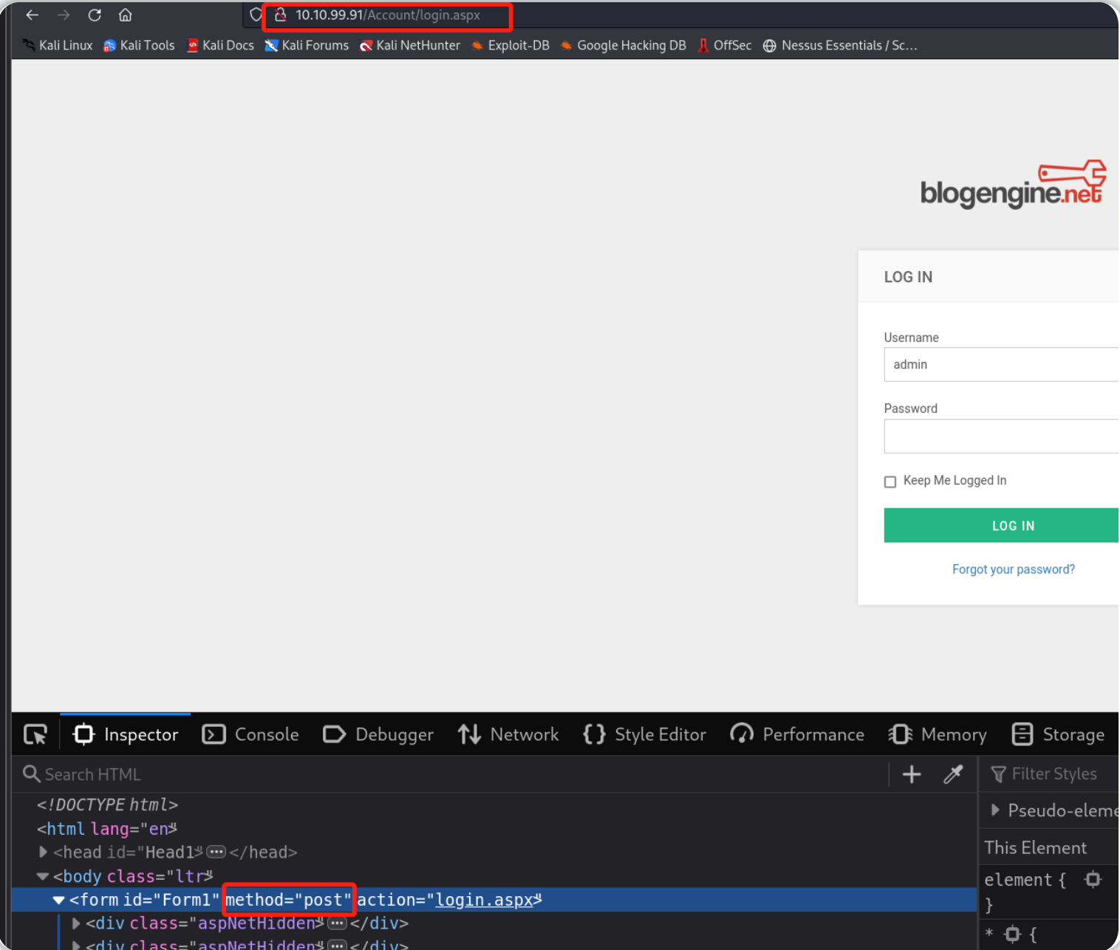Open the OffSec bookmark

point(725,46)
